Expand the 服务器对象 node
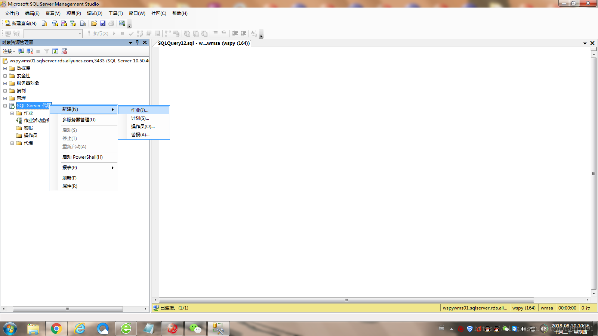Image resolution: width=598 pixels, height=336 pixels. pos(5,83)
